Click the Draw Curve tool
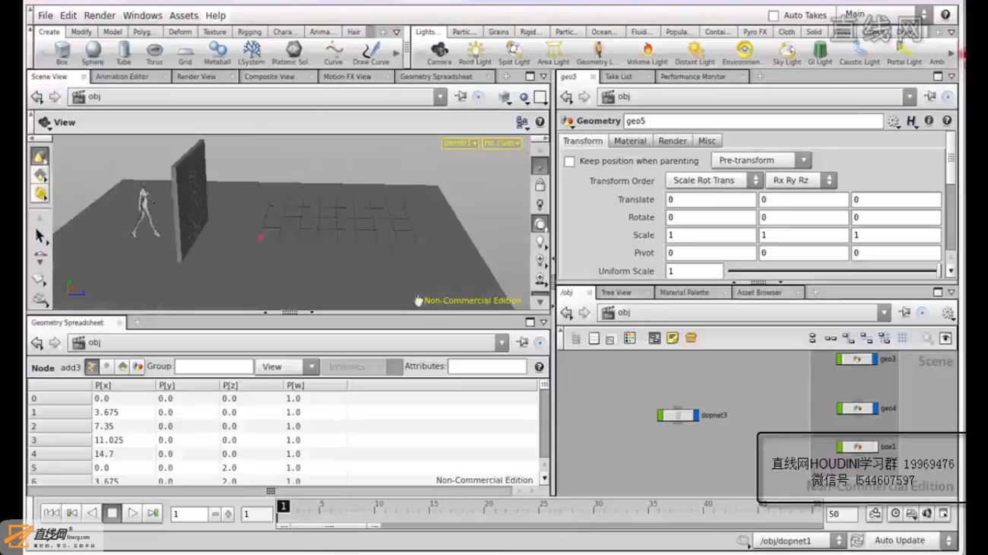This screenshot has width=988, height=555. click(371, 53)
